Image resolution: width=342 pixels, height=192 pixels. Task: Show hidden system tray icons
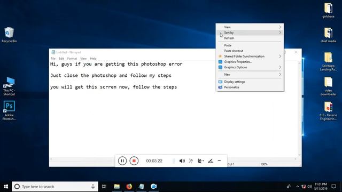click(298, 187)
